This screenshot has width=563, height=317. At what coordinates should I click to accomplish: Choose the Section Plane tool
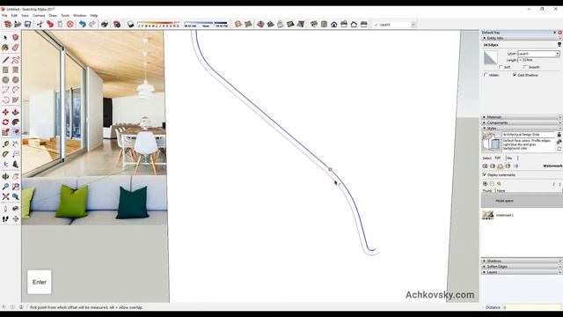(16, 218)
